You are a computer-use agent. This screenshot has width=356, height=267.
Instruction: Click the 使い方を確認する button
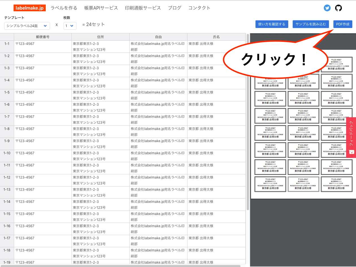pos(272,24)
